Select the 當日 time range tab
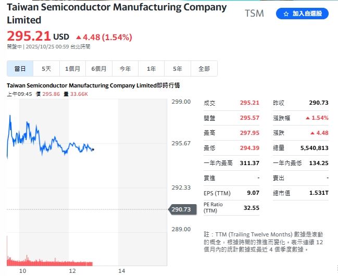338x276 pixels. tap(20, 69)
